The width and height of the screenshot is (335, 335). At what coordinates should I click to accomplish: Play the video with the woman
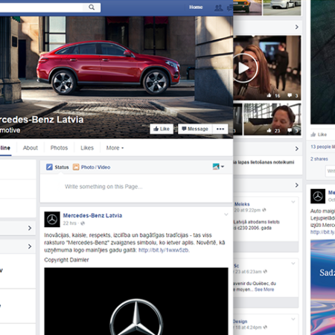point(244,68)
